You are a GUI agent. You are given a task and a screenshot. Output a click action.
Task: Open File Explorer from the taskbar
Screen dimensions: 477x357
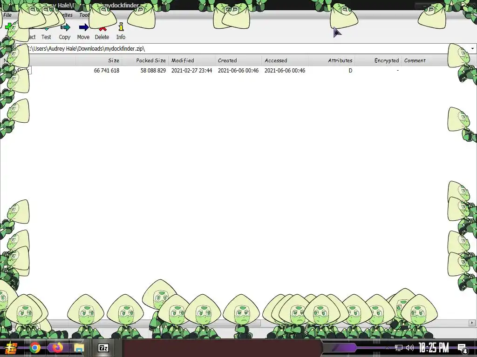(x=79, y=348)
